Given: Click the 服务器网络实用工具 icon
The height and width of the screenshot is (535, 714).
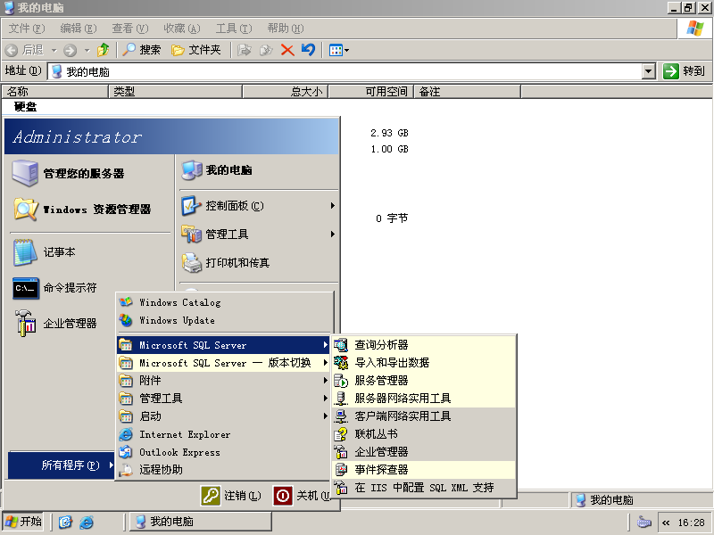Looking at the screenshot, I should [341, 399].
